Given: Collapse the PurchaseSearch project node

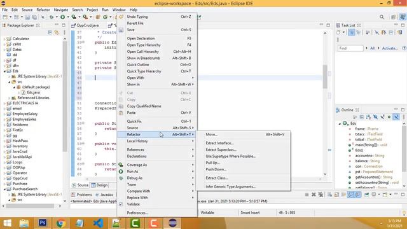Looking at the screenshot, I should click(x=4, y=189).
